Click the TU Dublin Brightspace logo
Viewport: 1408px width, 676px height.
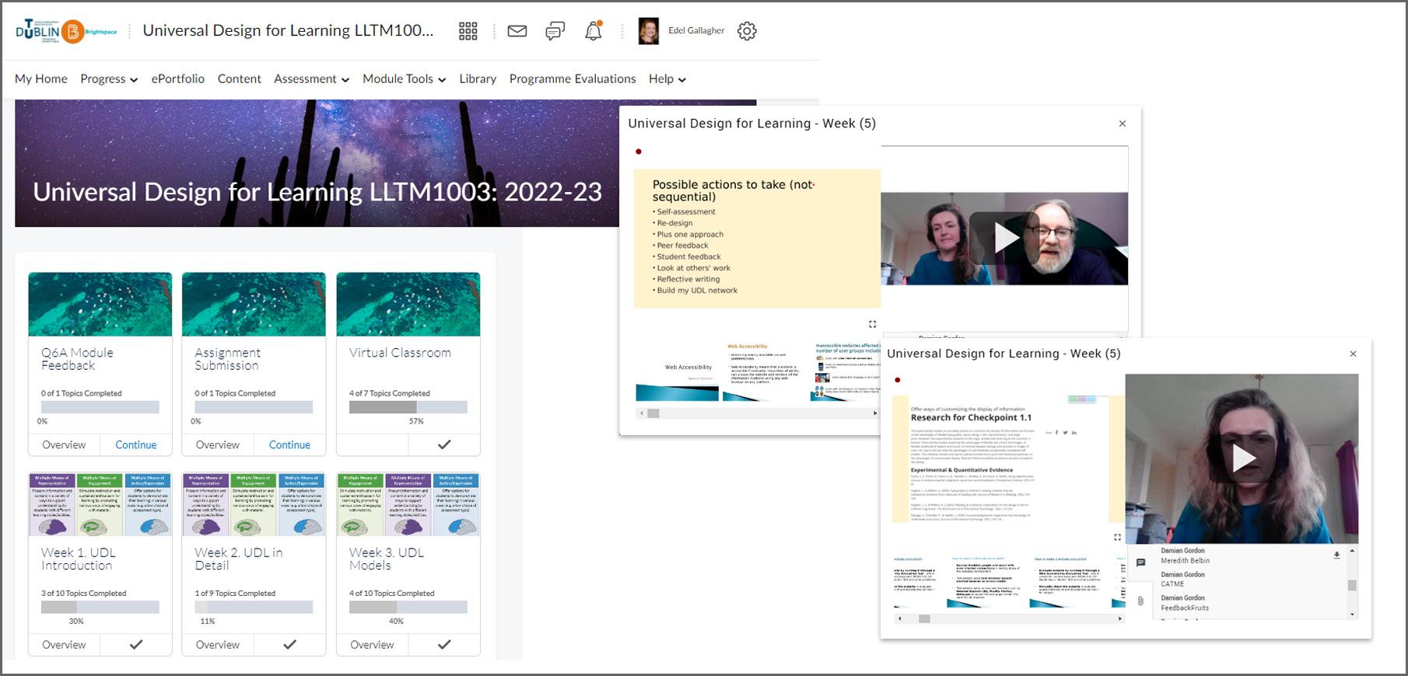[x=66, y=31]
